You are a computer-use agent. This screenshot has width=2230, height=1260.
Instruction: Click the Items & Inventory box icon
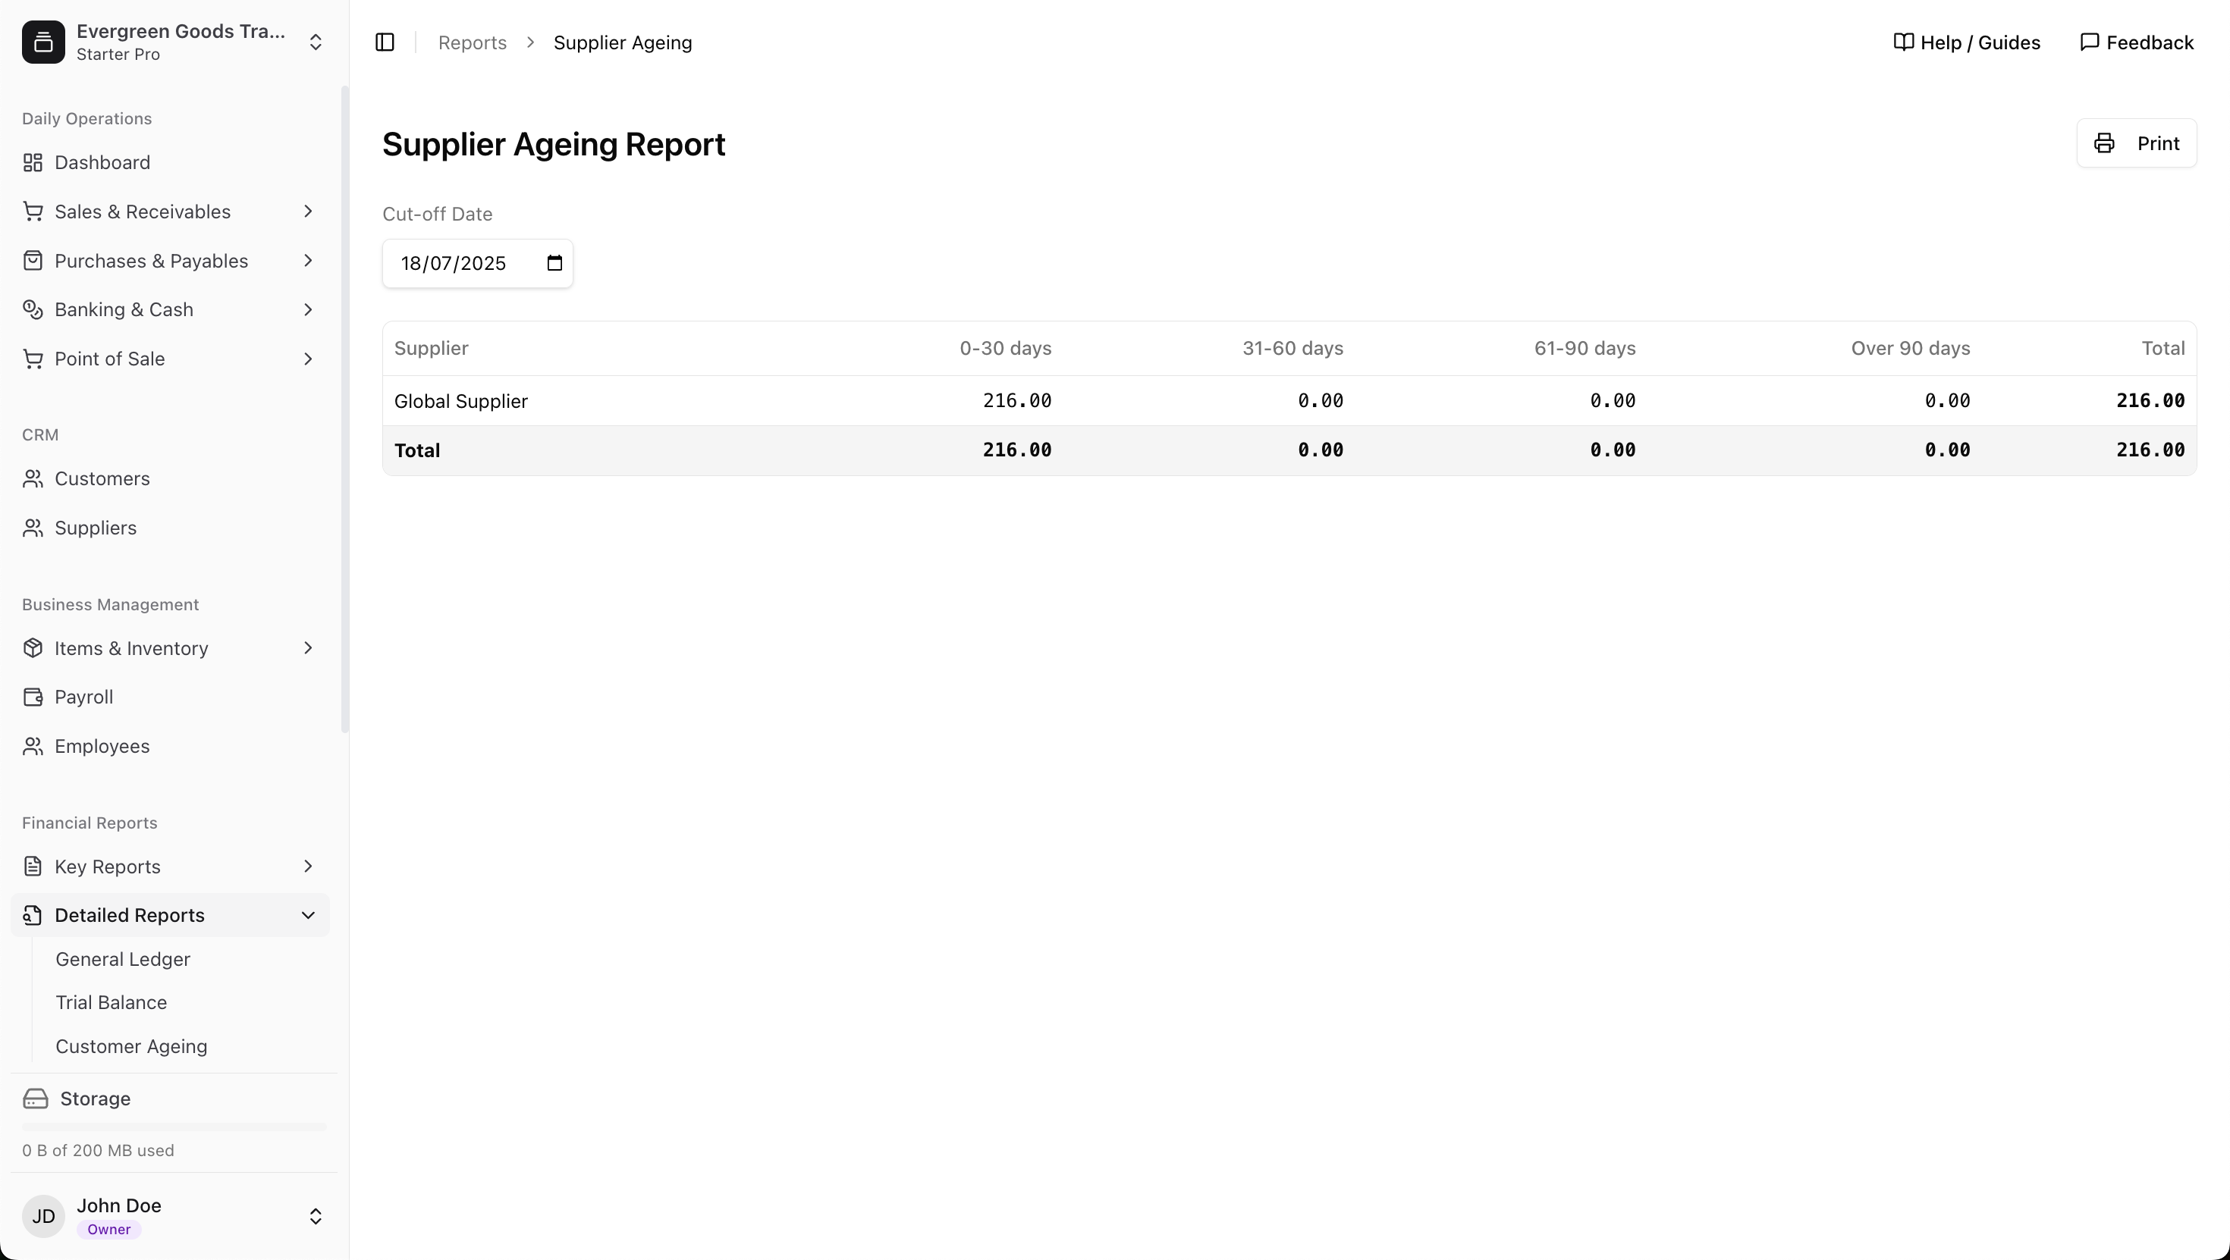pos(33,648)
